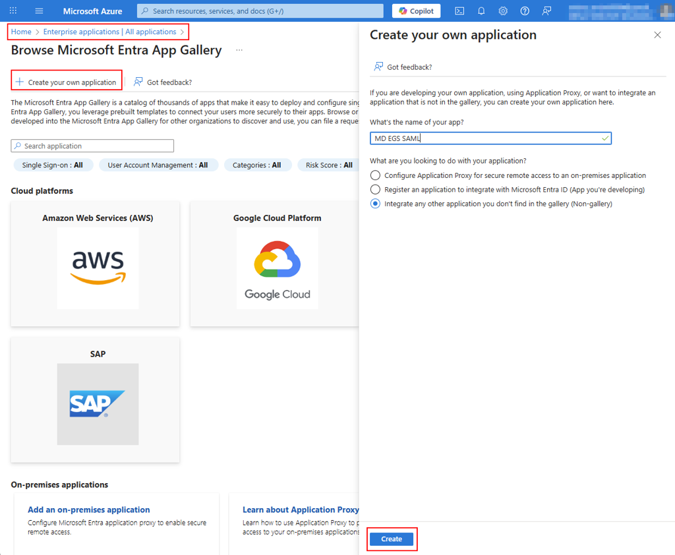Expand the User Account Management filter
675x555 pixels.
tap(158, 165)
